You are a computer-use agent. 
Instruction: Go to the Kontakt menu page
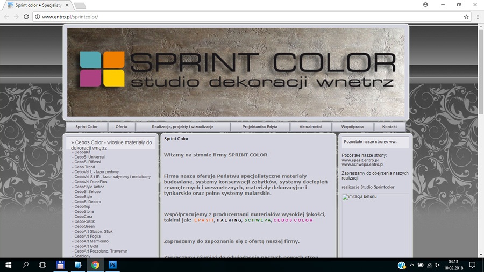pos(389,127)
